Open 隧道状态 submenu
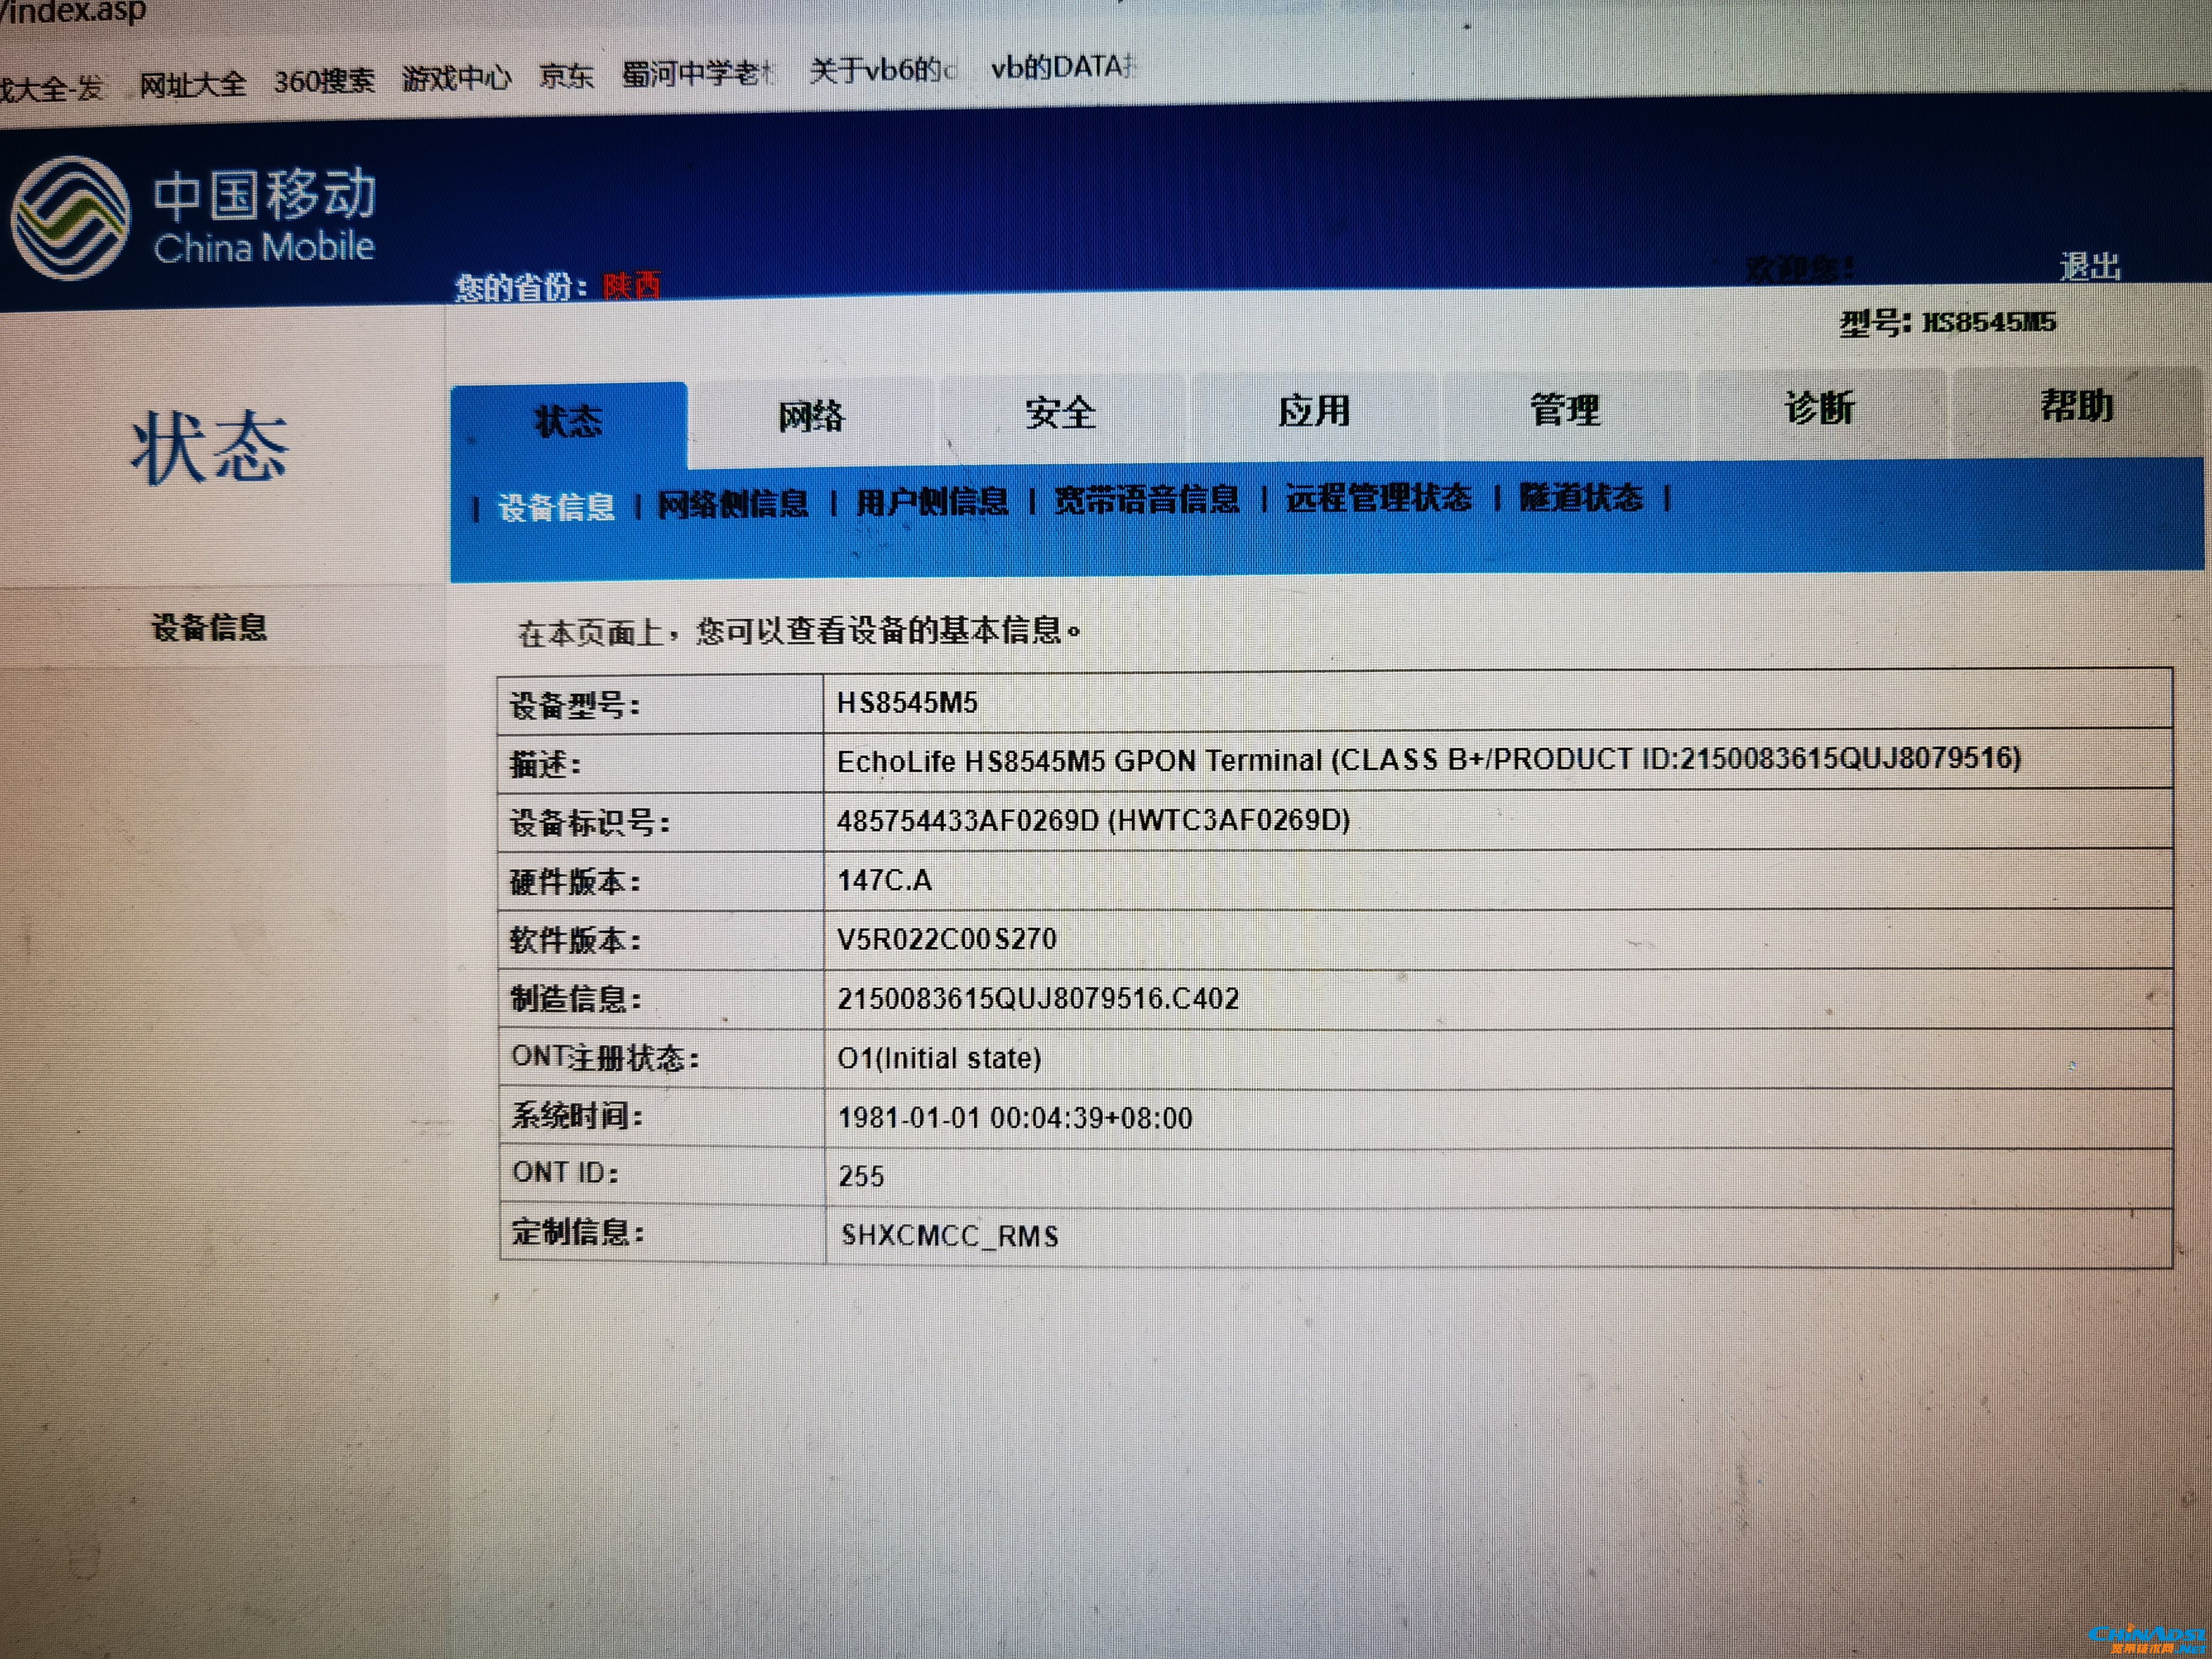 1580,496
